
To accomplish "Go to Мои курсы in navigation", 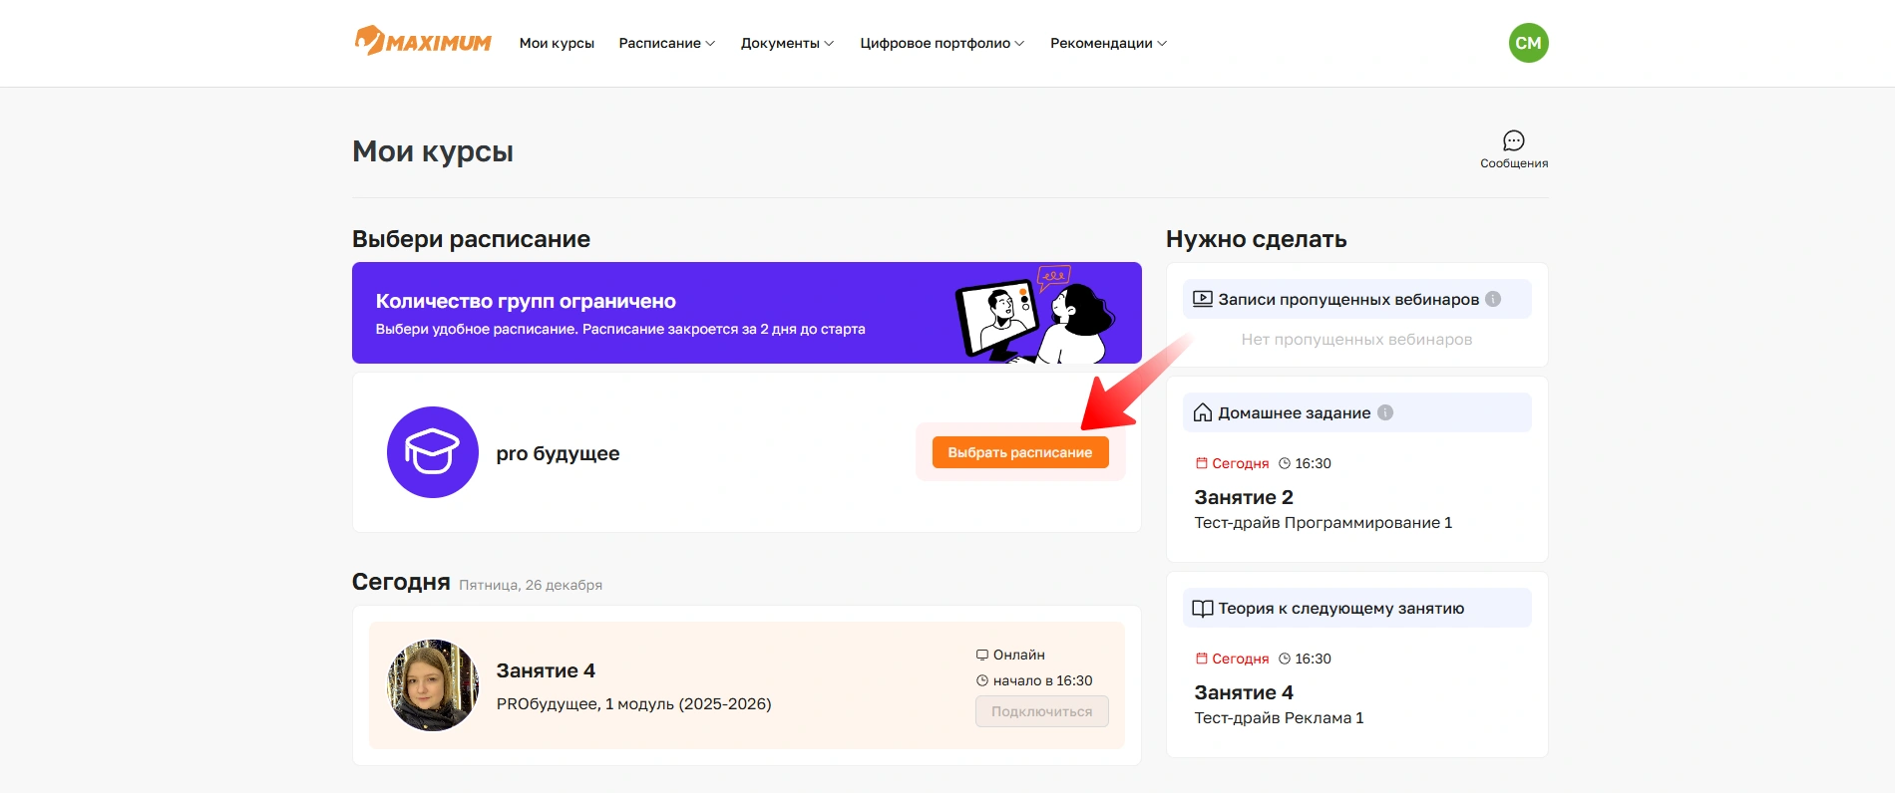I will [x=557, y=43].
